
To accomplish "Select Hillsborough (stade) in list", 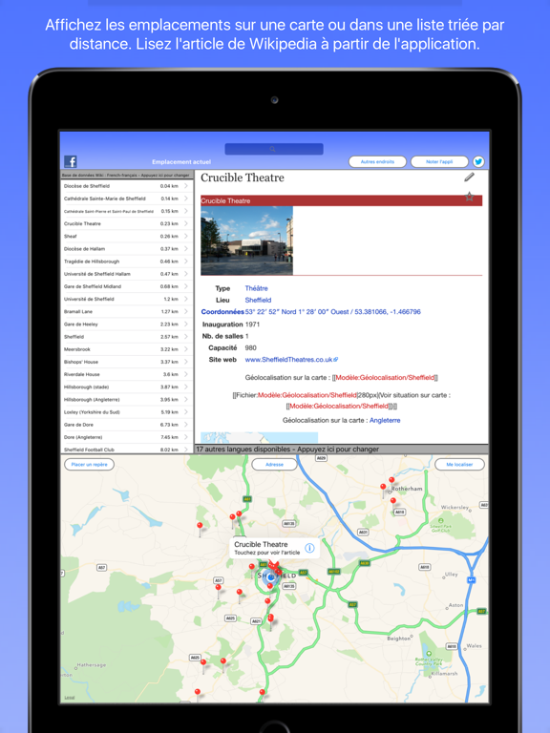I will [127, 387].
